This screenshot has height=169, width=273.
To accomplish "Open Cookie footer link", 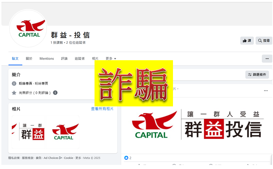I will click(x=69, y=158).
